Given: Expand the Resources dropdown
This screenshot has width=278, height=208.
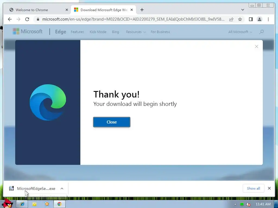Looking at the screenshot, I should [136, 32].
